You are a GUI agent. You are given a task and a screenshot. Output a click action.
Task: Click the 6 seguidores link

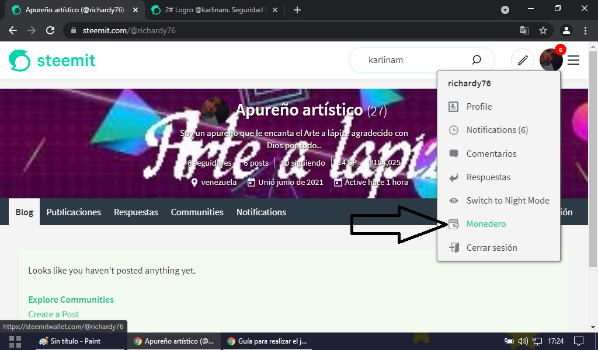tap(210, 163)
